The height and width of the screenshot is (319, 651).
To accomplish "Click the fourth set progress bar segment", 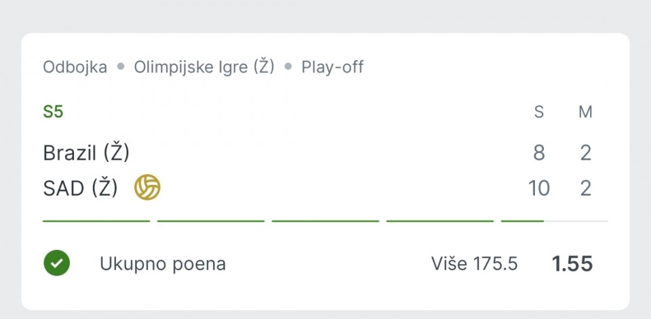I will [x=440, y=221].
